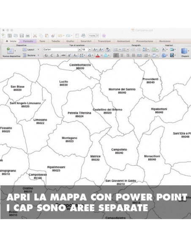Toggle strikethrough abc formatting
Image resolution: width=191 pixels, height=247 pixels.
click(x=63, y=55)
